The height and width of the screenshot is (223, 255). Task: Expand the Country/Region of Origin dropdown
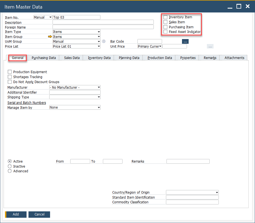pos(217,193)
